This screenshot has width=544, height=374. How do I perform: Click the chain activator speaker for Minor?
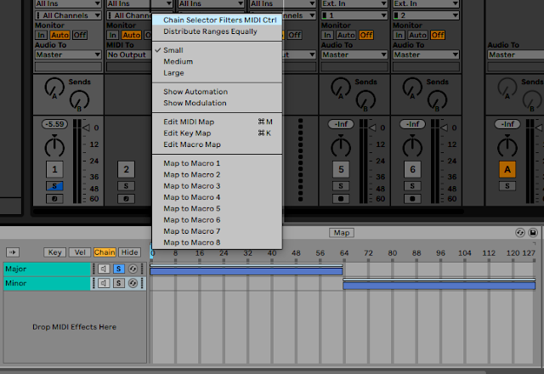pyautogui.click(x=104, y=283)
